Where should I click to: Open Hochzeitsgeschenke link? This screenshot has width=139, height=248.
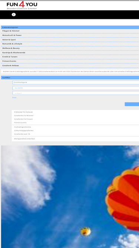click(x=23, y=127)
